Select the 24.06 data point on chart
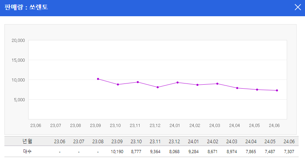Viewport: 305px width, 163px height. [x=277, y=91]
